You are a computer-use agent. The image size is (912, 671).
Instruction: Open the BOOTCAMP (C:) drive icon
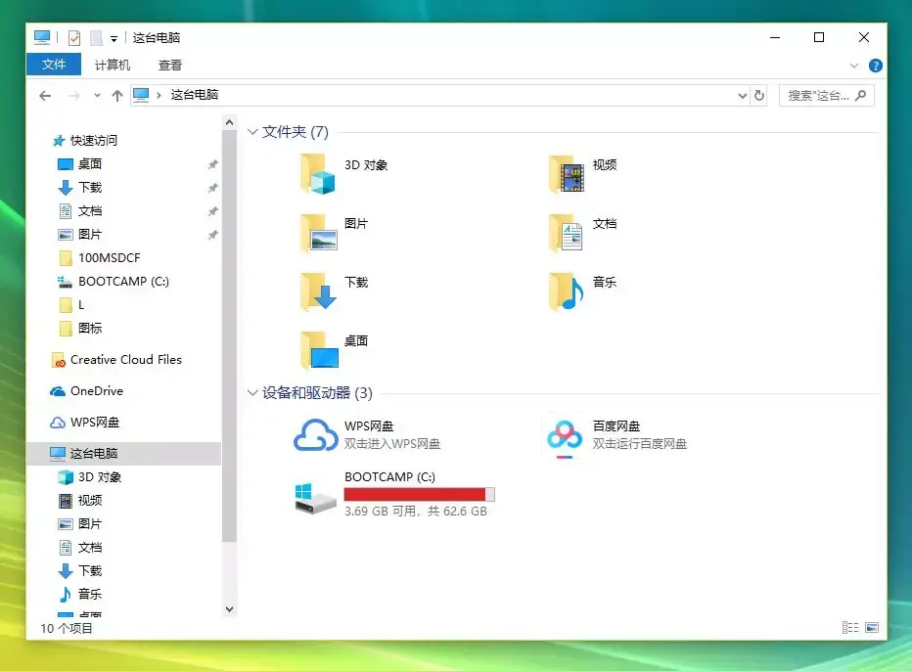[x=316, y=495]
